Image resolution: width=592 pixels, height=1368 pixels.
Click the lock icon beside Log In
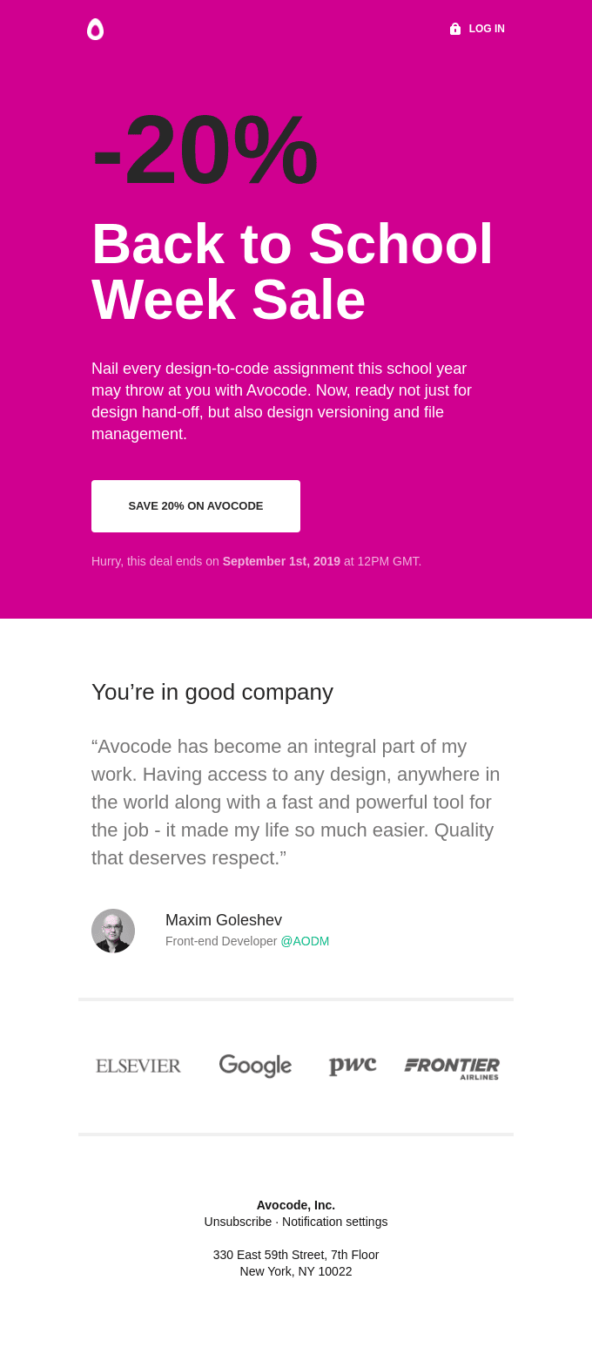click(455, 29)
